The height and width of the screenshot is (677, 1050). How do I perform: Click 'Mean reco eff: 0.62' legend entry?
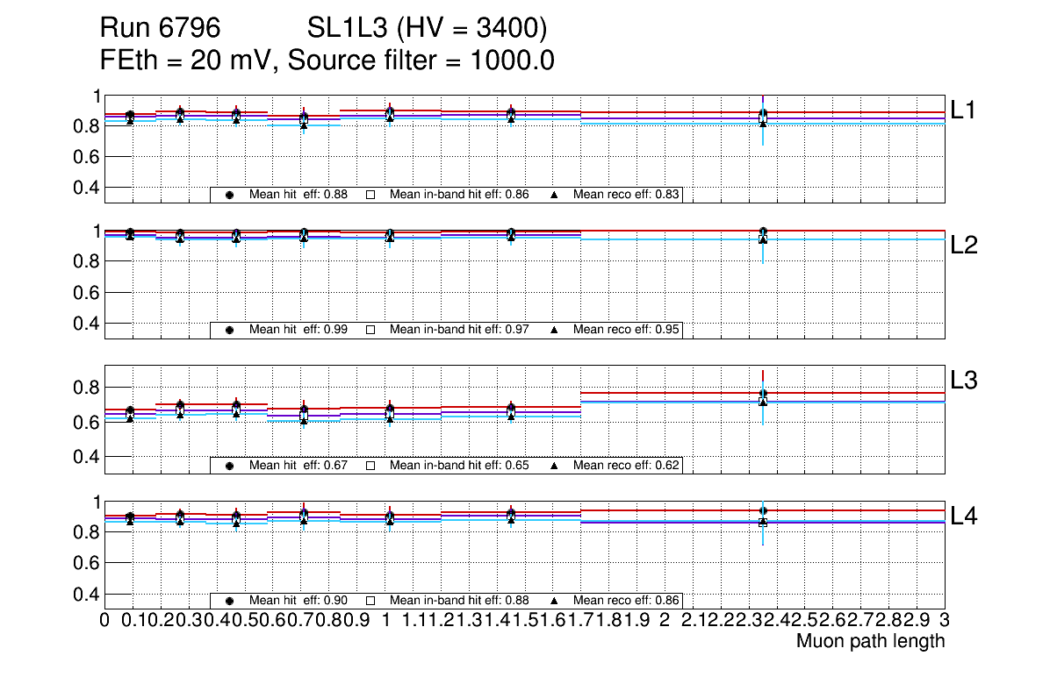tap(627, 466)
